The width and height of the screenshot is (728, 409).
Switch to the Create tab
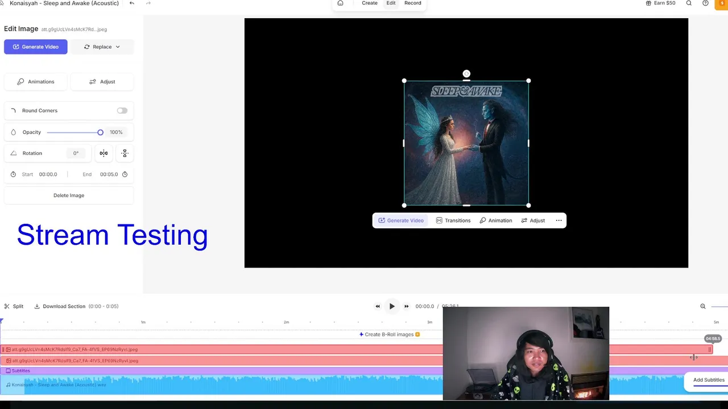point(370,3)
